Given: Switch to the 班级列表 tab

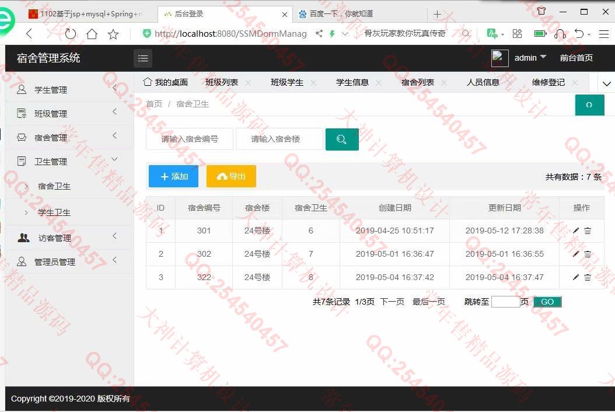Looking at the screenshot, I should [222, 82].
